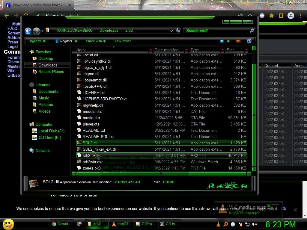Refresh the srb2 folder view
The image size is (307, 230).
click(x=178, y=31)
